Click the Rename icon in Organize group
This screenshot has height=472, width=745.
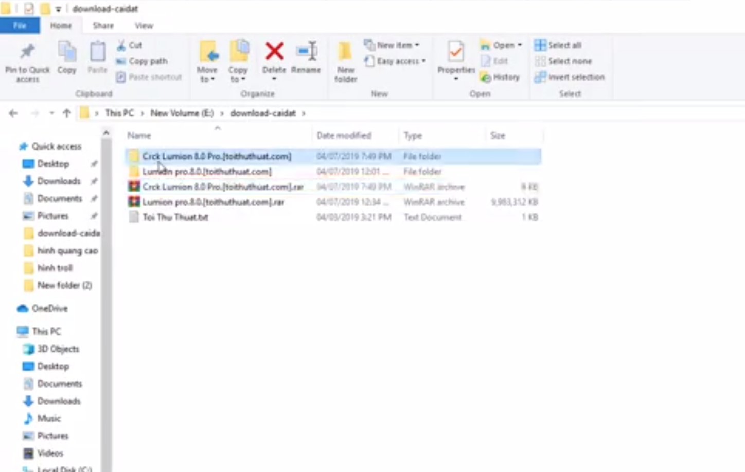coord(306,51)
